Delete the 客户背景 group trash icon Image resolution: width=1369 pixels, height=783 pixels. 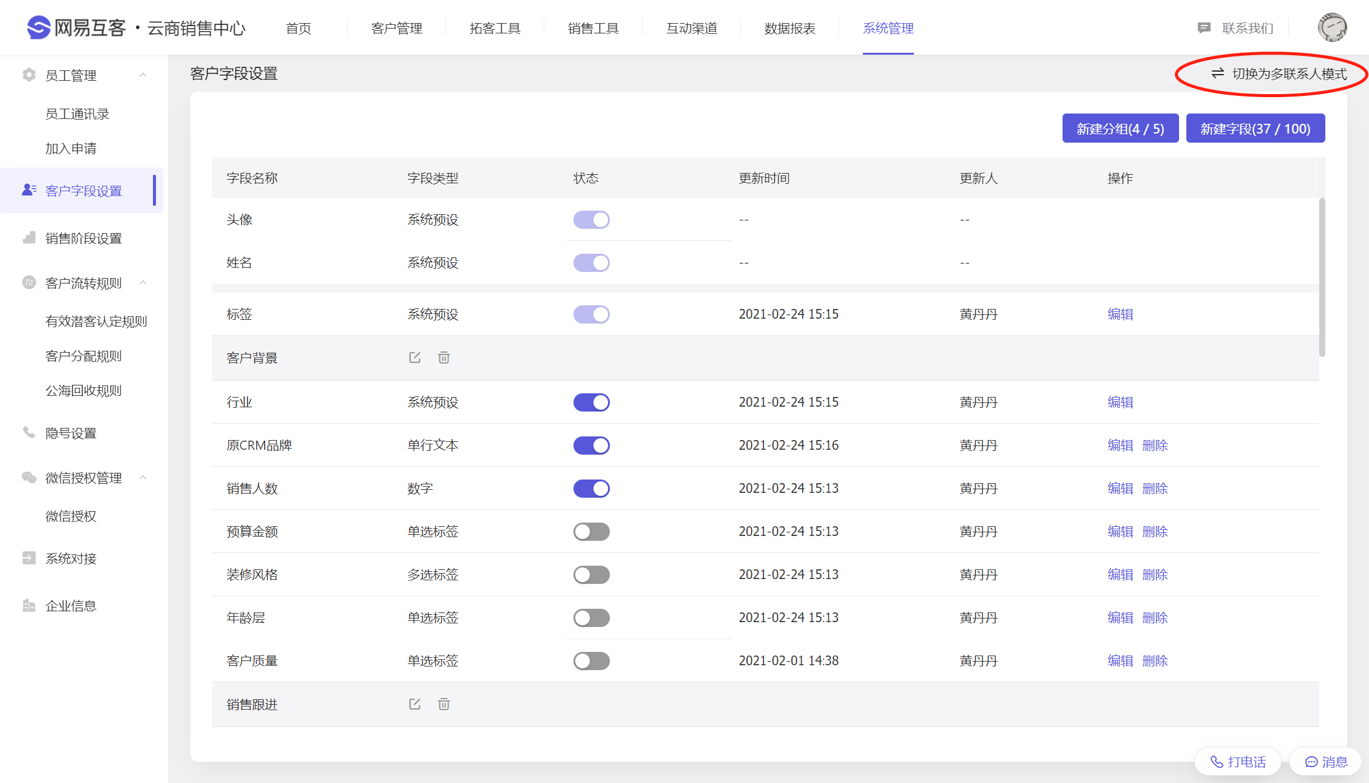click(x=444, y=358)
